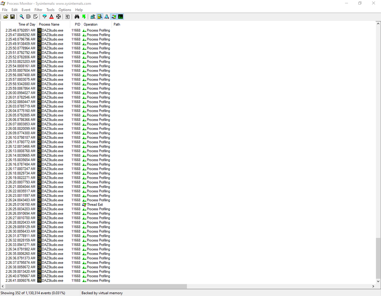Click vertical scrollbar up arrow
The height and width of the screenshot is (296, 381).
[378, 24]
